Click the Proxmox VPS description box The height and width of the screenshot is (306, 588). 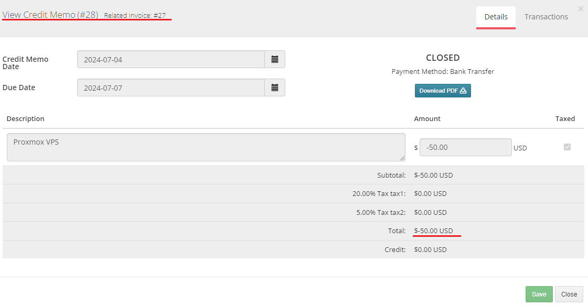(206, 147)
